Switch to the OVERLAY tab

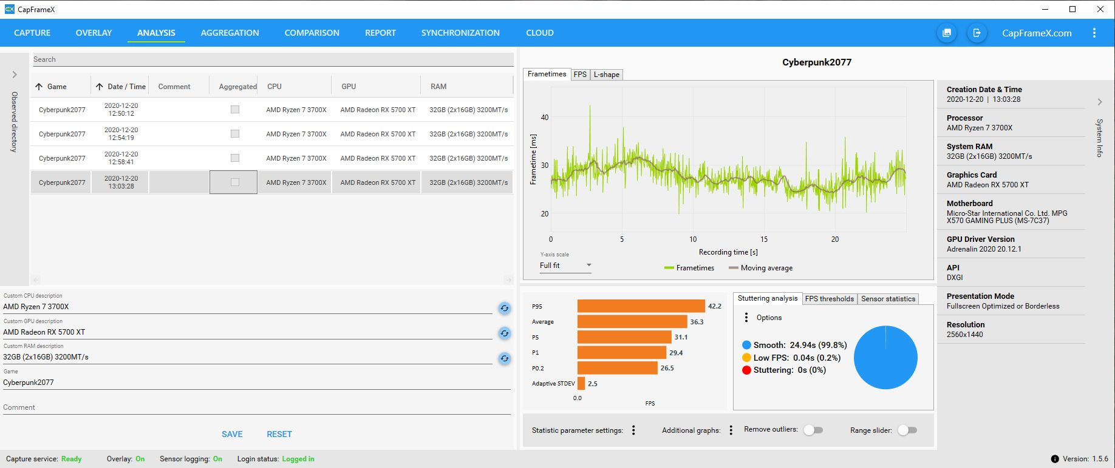coord(94,33)
